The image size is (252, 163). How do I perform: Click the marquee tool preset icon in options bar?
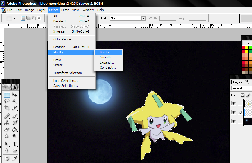pyautogui.click(x=9, y=18)
